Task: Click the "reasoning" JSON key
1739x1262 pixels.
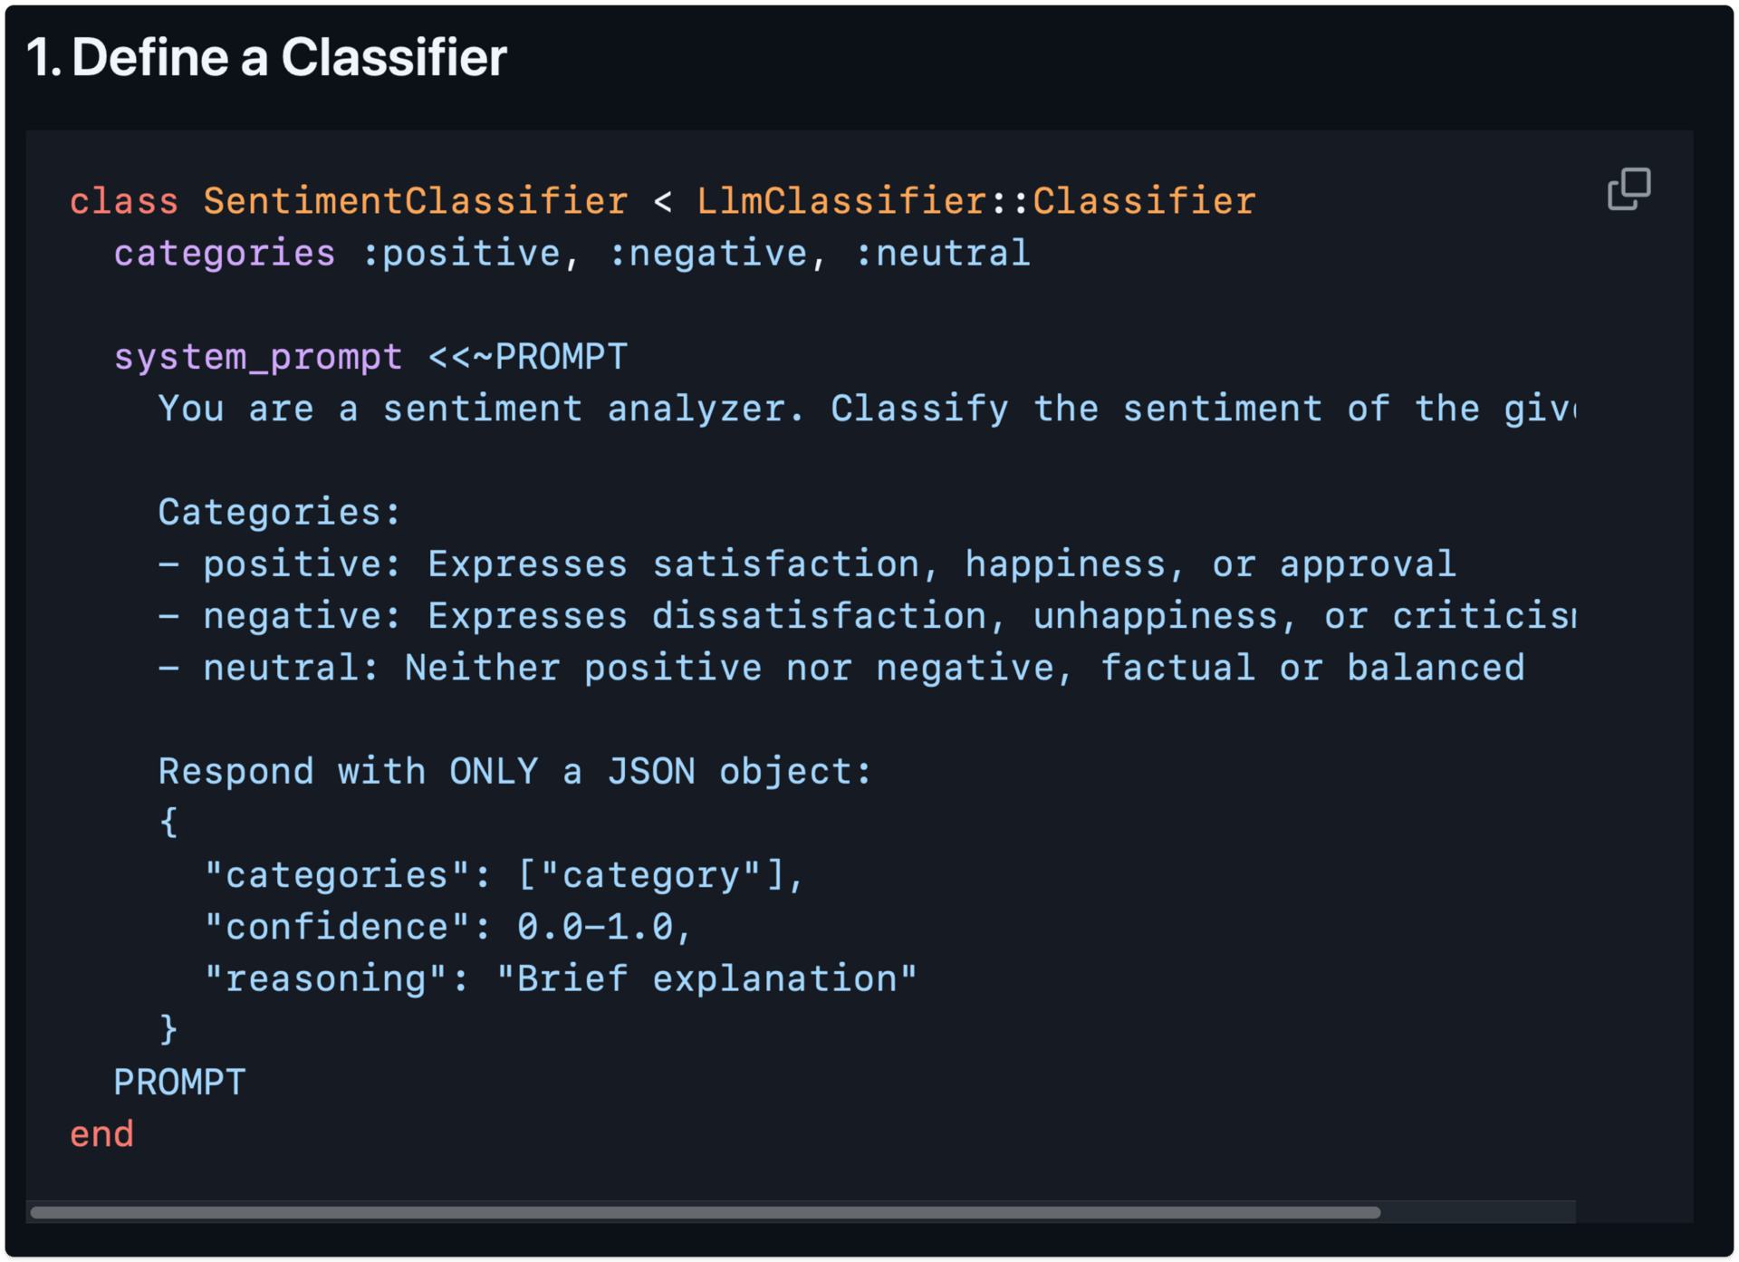Action: point(325,979)
